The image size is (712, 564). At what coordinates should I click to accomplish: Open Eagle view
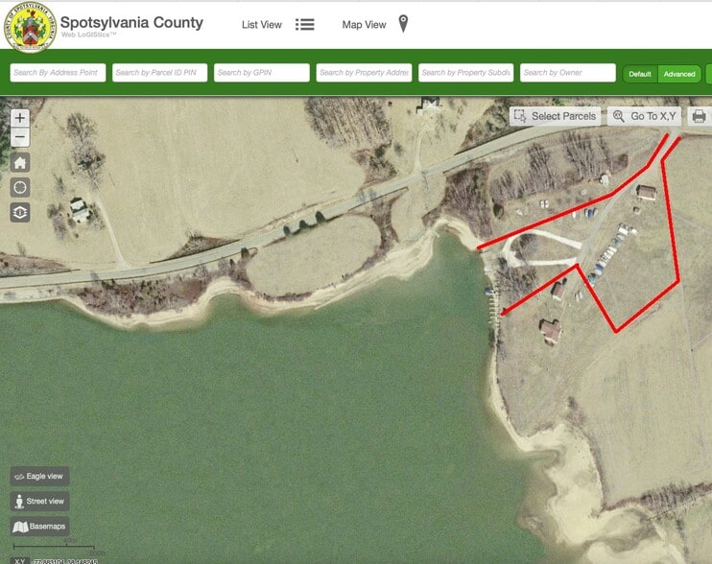tap(40, 476)
